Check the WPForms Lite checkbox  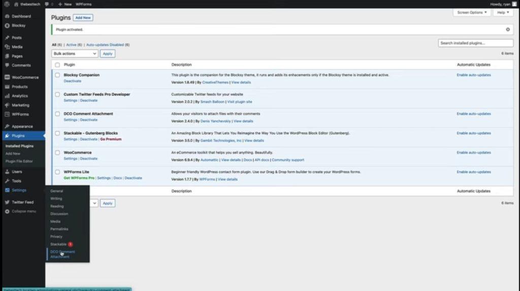(x=57, y=172)
